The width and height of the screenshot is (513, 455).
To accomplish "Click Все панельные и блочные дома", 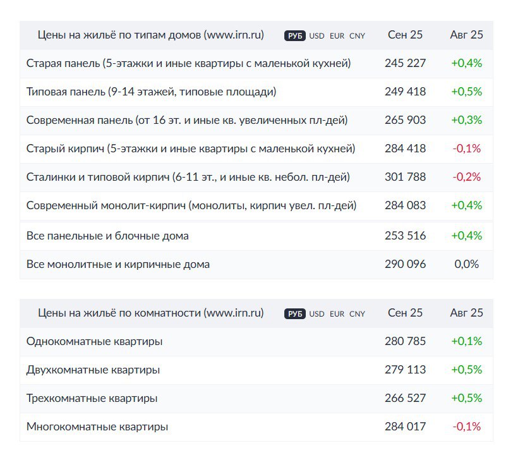I will tap(107, 236).
